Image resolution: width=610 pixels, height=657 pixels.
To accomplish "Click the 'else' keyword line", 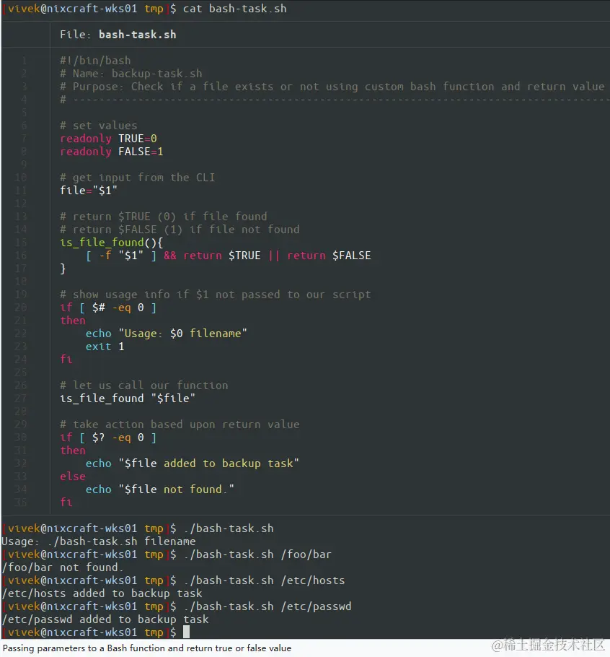I will (x=73, y=477).
